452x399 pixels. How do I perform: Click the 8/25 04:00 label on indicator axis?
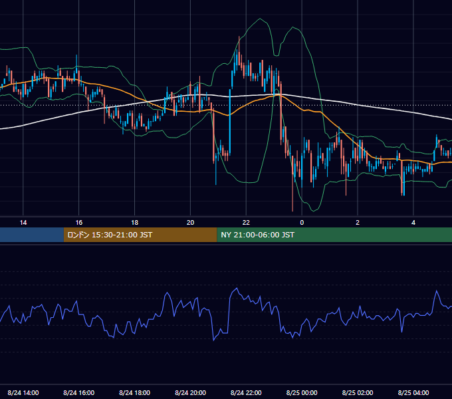[413, 392]
